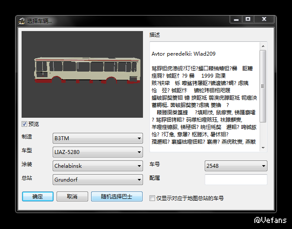
Task: Click the 制造 label
Action: click(x=27, y=137)
